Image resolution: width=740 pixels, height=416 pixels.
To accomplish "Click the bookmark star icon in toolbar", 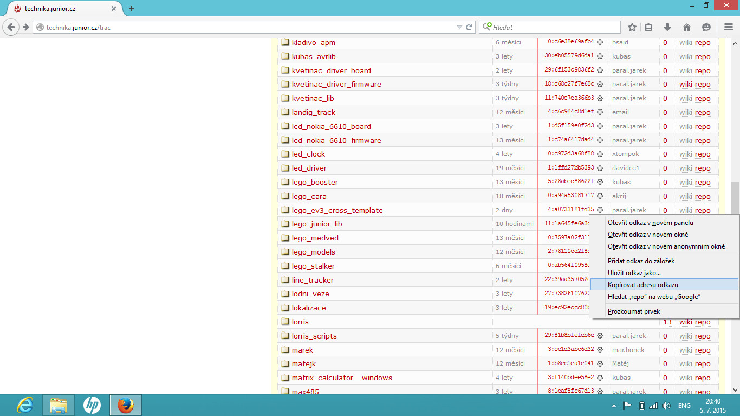I will [x=632, y=27].
